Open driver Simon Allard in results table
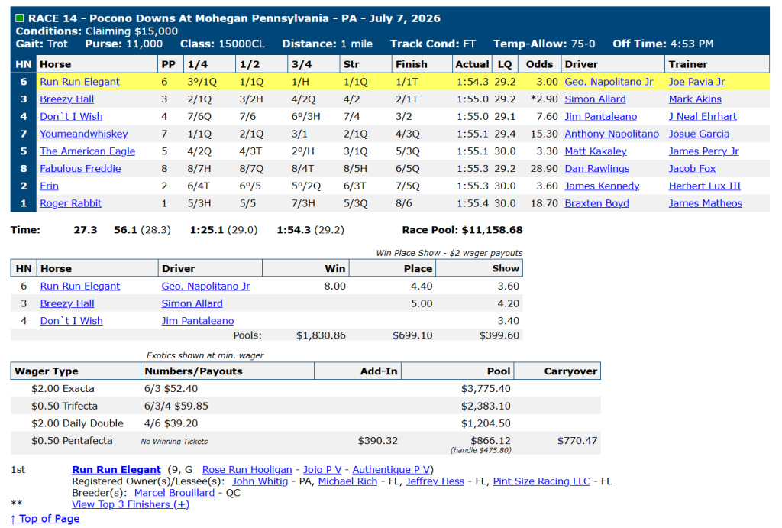The width and height of the screenshot is (782, 528). pyautogui.click(x=595, y=99)
